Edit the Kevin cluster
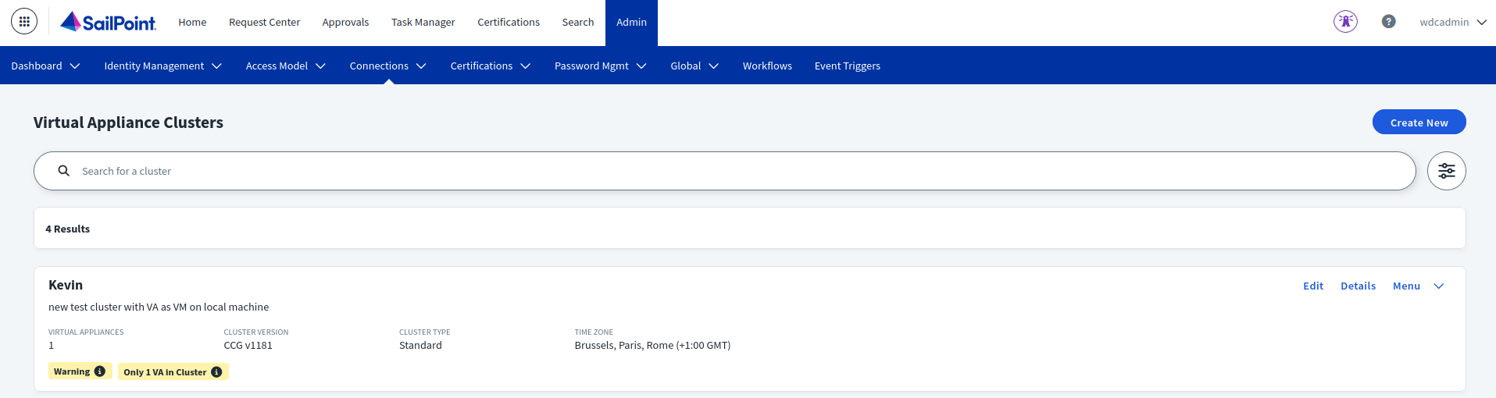Viewport: 1496px width, 398px height. (x=1312, y=286)
